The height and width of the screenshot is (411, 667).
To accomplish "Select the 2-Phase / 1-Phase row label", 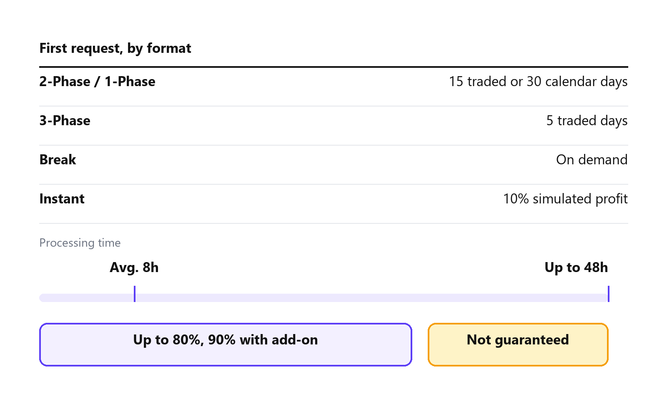I will pos(97,82).
